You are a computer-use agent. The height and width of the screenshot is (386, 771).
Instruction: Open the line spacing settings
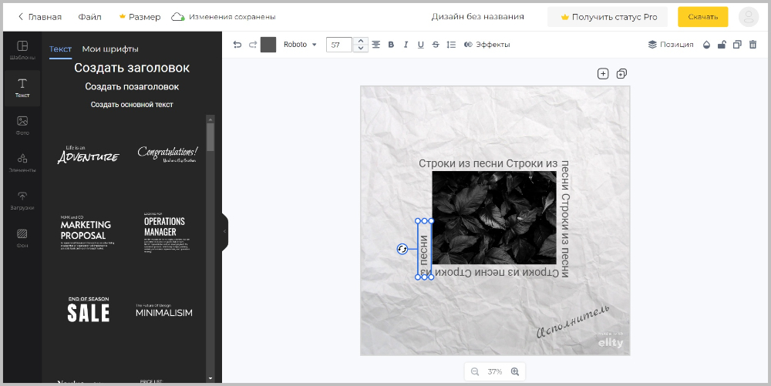pos(451,45)
